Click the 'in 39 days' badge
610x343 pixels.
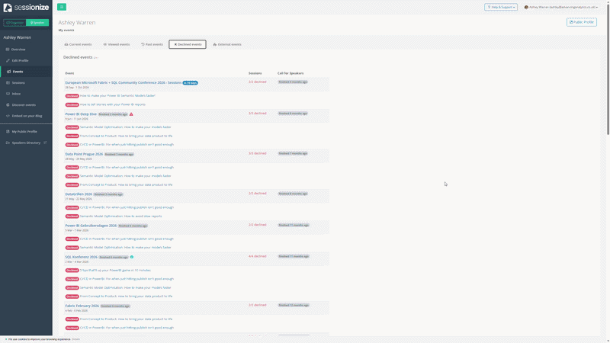pyautogui.click(x=190, y=83)
